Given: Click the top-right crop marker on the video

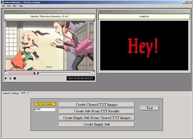Looking at the screenshot, I should point(94,21).
